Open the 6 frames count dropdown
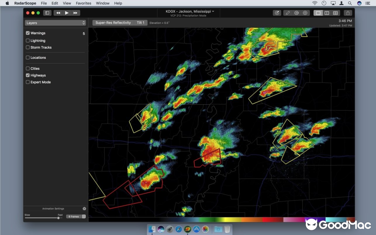This screenshot has height=235, width=376. [76, 216]
